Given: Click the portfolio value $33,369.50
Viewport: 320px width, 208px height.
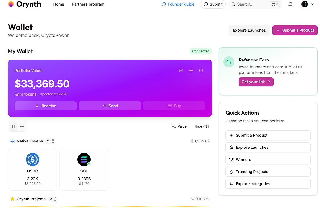Looking at the screenshot, I should coord(42,84).
